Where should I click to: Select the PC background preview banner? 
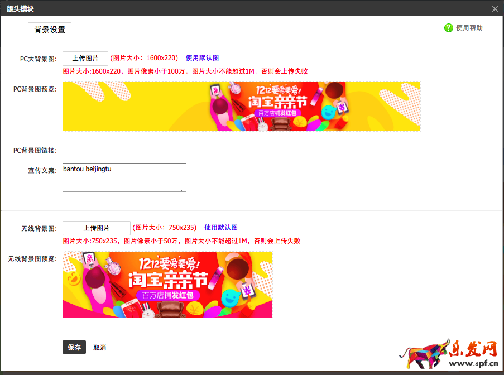click(x=242, y=107)
